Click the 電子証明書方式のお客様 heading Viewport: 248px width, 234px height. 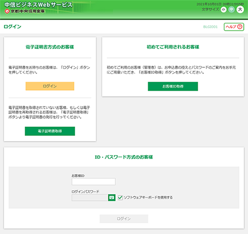point(50,47)
